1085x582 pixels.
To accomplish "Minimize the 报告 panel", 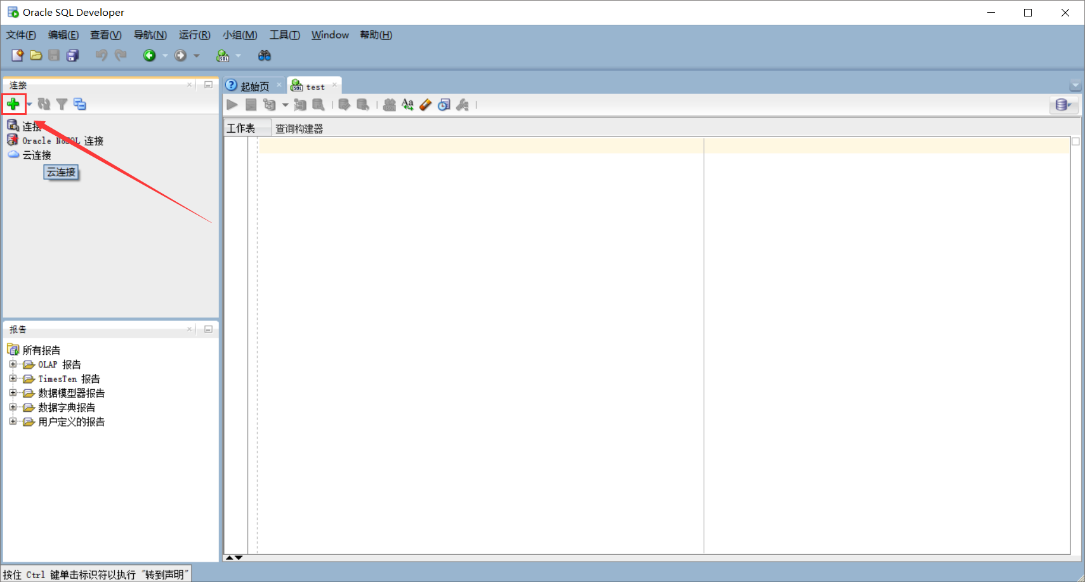I will [x=208, y=329].
